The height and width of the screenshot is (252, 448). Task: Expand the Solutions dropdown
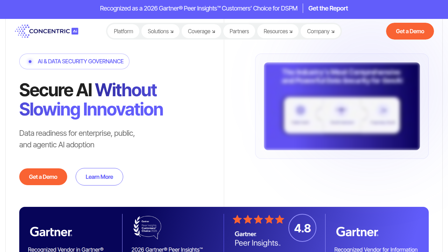(x=161, y=31)
